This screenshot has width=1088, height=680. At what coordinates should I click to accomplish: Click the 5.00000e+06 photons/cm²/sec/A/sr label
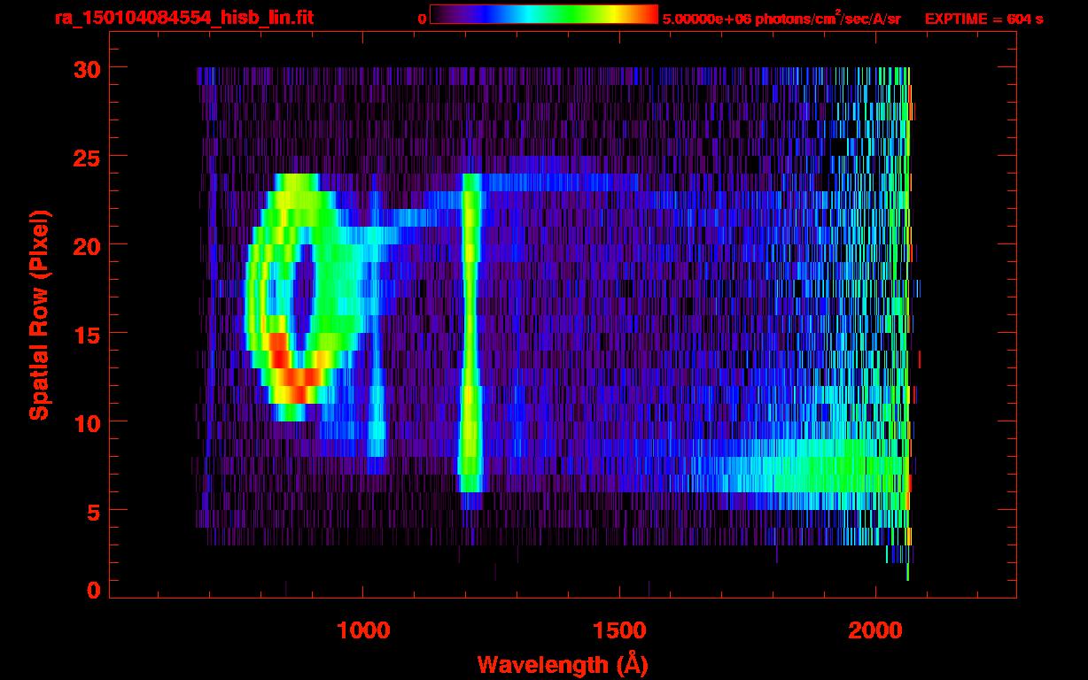click(x=781, y=18)
